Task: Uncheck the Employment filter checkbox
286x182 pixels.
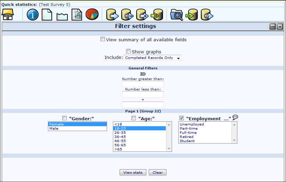Action: [181, 118]
